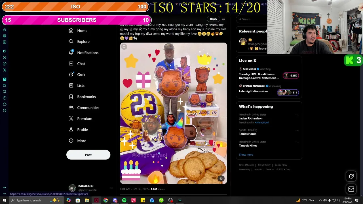Open Profile in X navigation
This screenshot has width=363, height=204.
click(78, 129)
